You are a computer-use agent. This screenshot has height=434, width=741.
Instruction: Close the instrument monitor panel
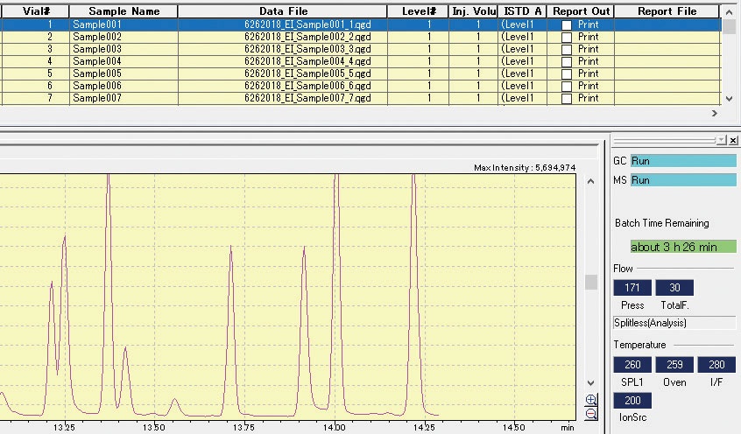(733, 140)
